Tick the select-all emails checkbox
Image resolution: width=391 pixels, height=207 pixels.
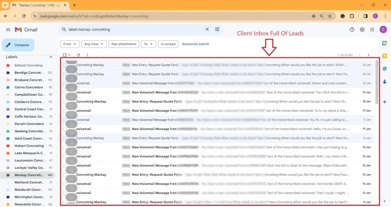[65, 55]
